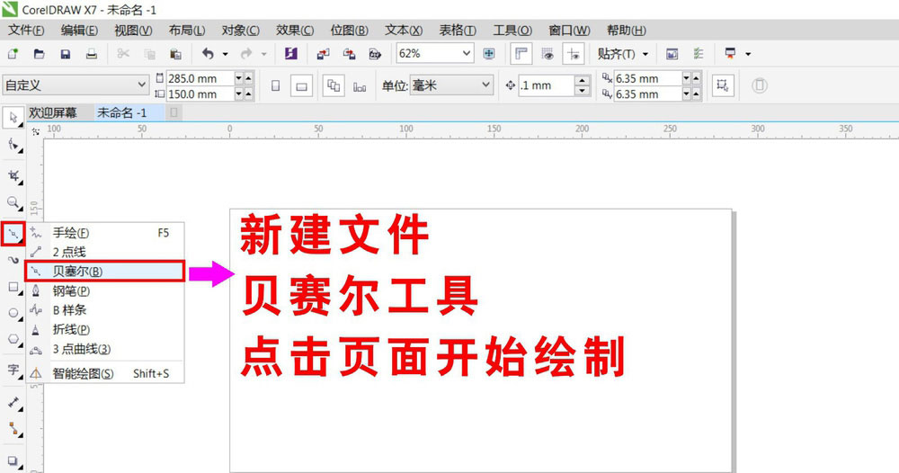This screenshot has height=473, width=899.
Task: Click the Redo arrow icon
Action: (x=246, y=54)
